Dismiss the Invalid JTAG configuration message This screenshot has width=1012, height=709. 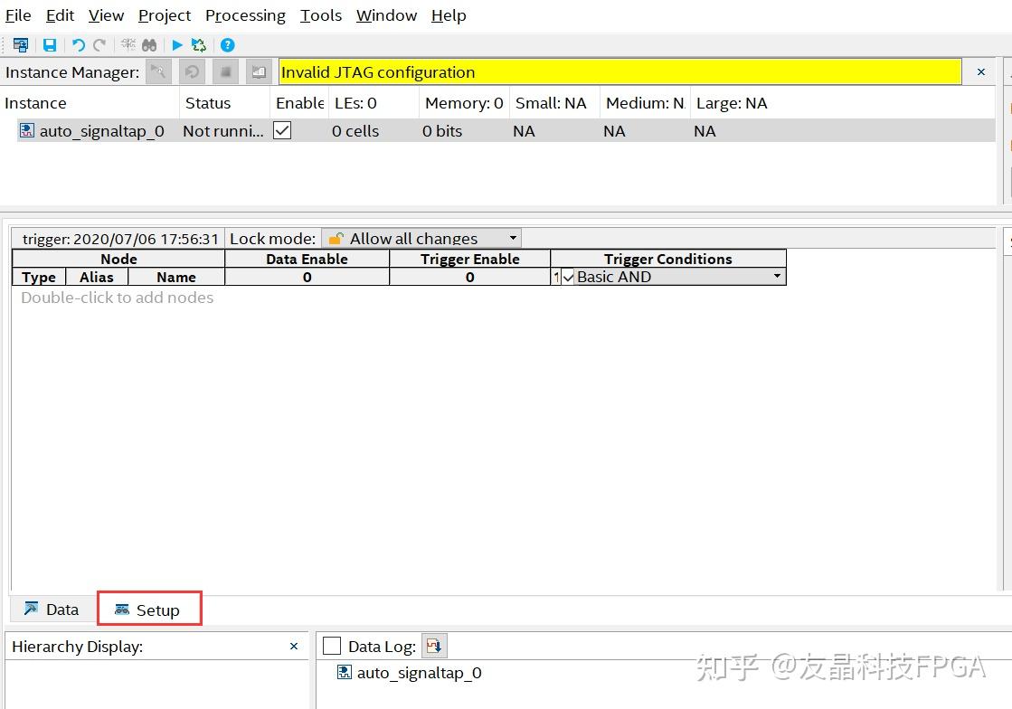[x=979, y=71]
